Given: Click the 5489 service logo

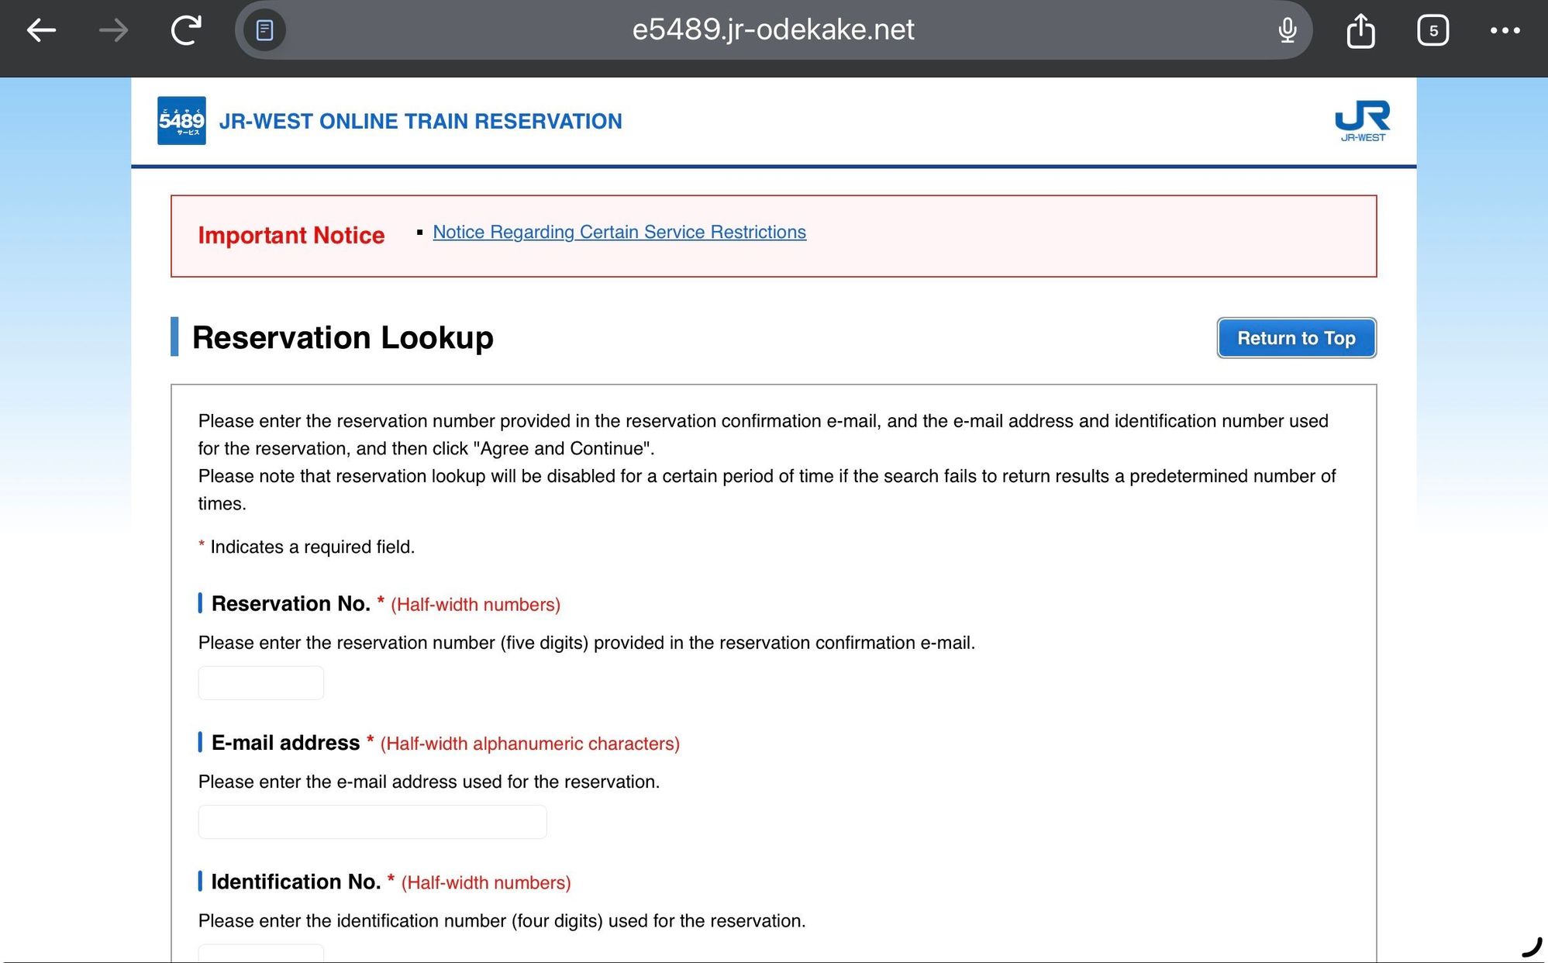Looking at the screenshot, I should pyautogui.click(x=181, y=120).
